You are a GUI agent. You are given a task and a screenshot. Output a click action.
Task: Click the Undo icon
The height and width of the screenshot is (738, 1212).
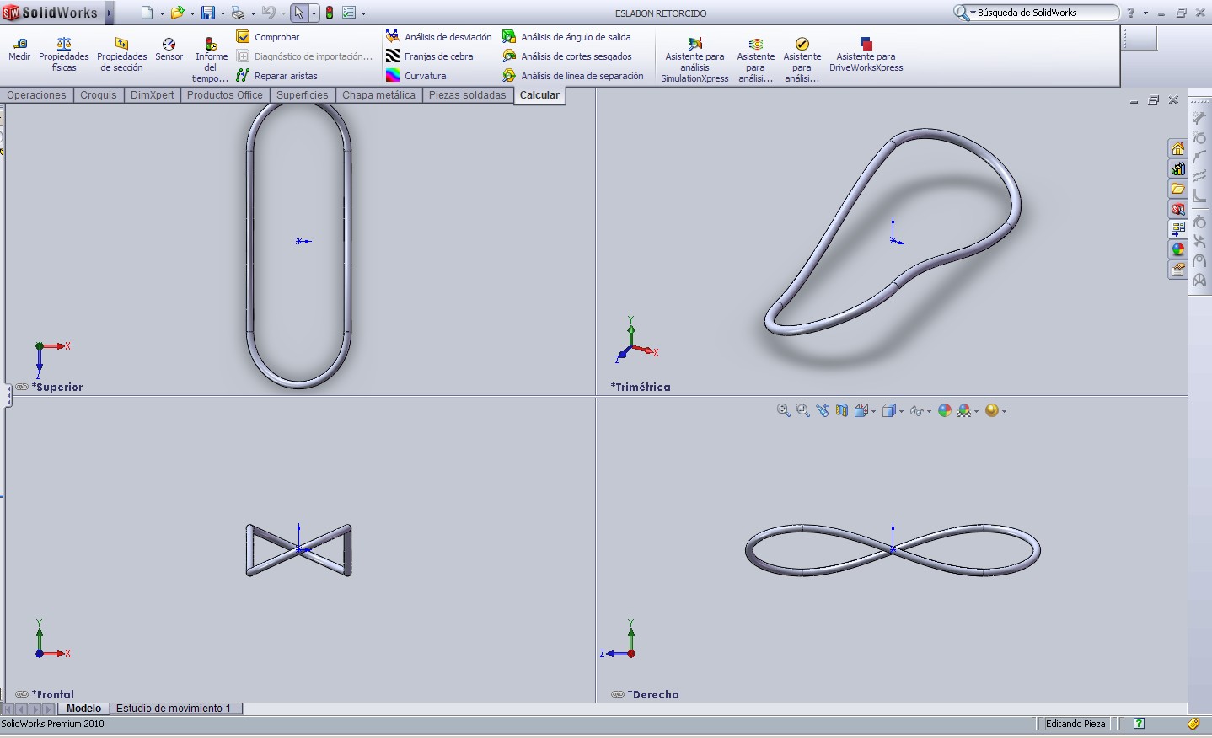pos(268,13)
